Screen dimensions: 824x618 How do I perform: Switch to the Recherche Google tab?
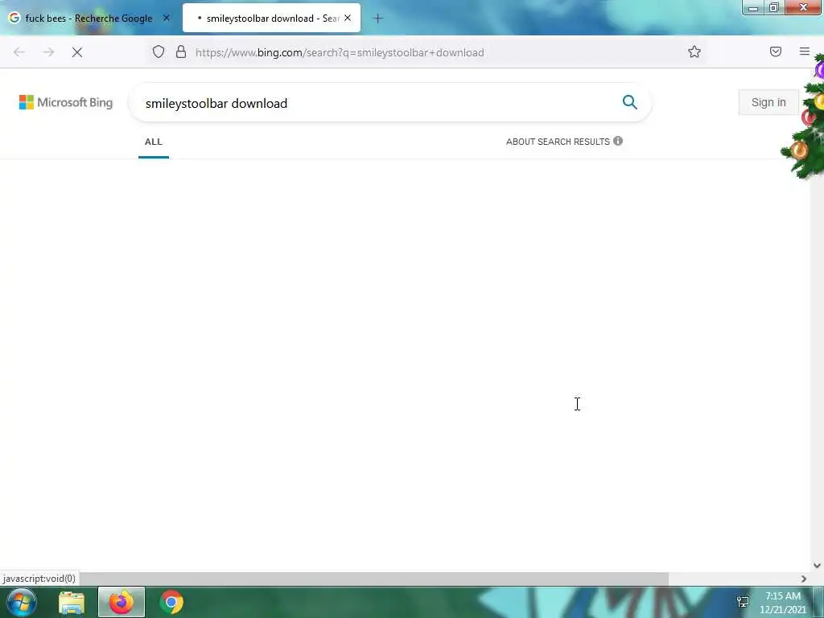point(89,18)
